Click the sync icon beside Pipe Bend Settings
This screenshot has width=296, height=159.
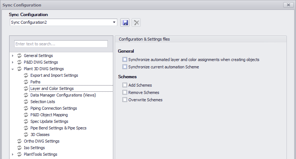tap(26, 128)
